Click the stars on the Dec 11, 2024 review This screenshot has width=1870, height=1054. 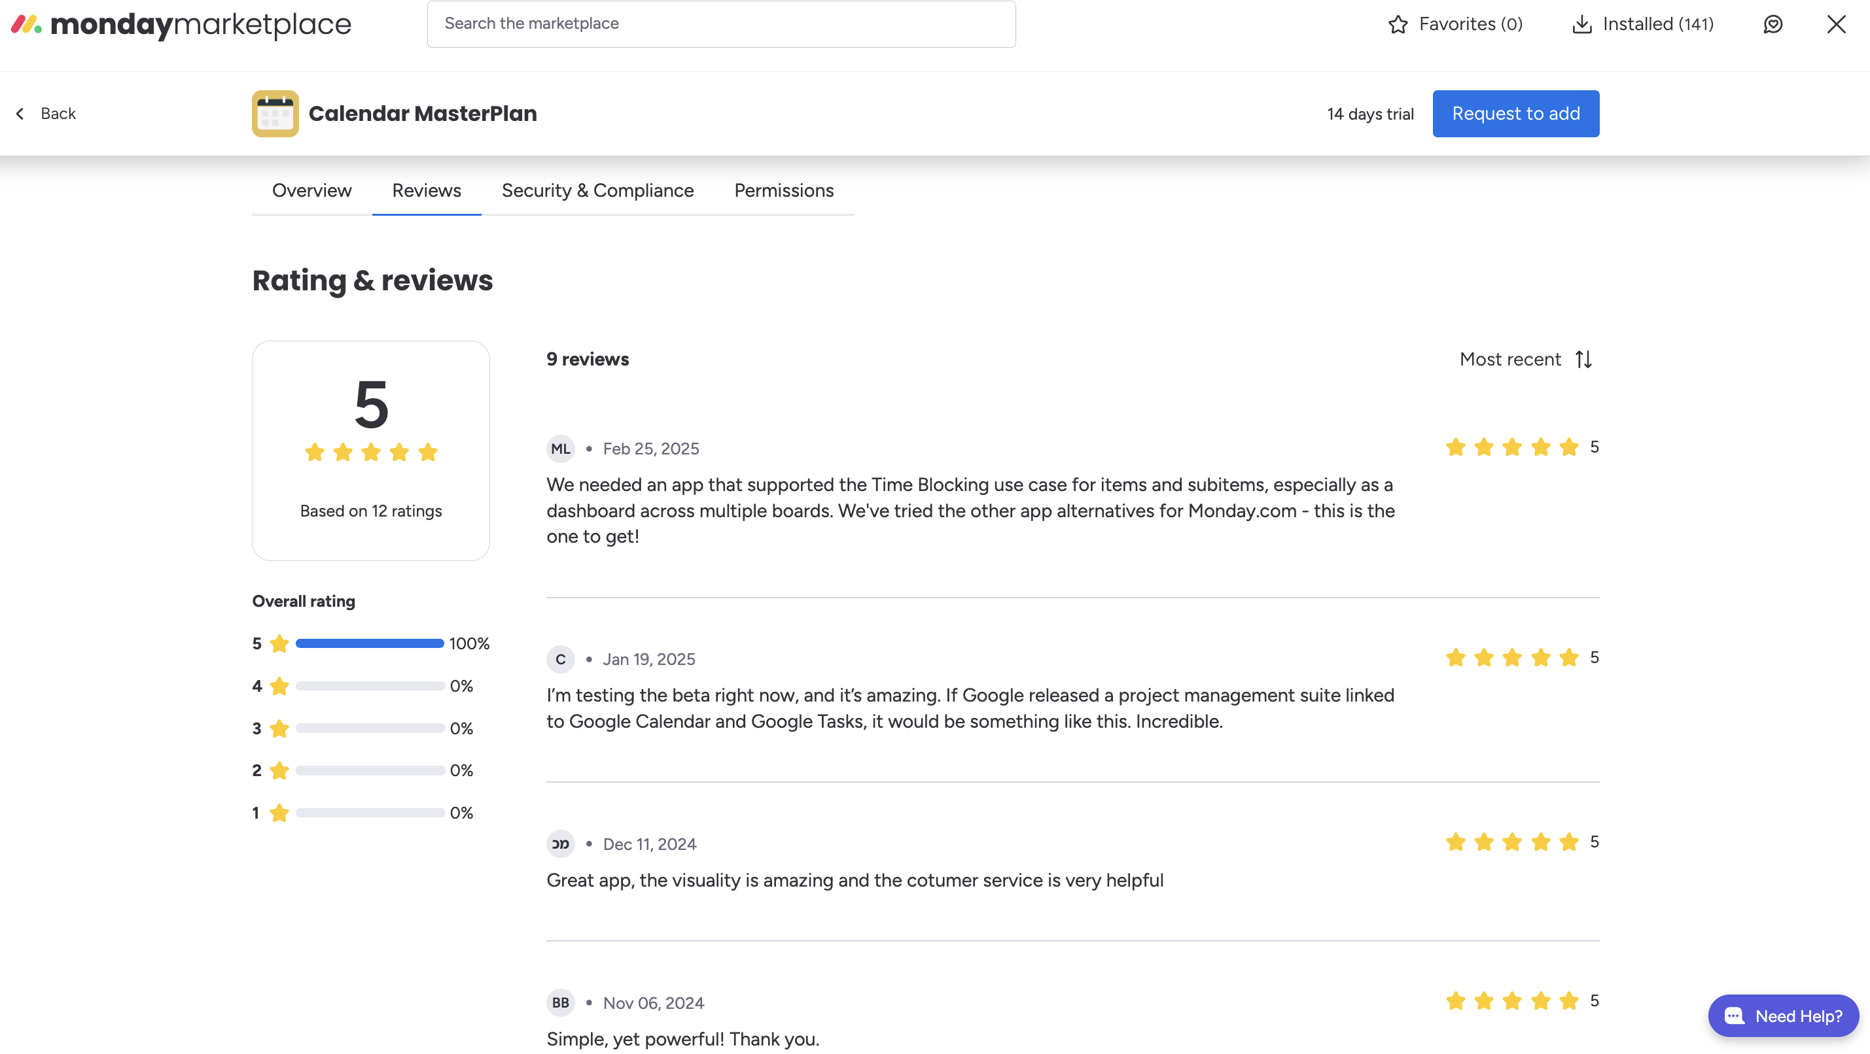(x=1512, y=842)
